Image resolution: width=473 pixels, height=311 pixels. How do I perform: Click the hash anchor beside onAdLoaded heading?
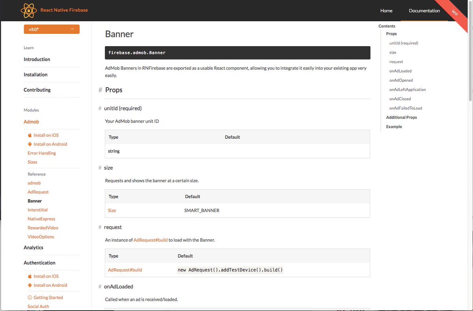pyautogui.click(x=100, y=287)
